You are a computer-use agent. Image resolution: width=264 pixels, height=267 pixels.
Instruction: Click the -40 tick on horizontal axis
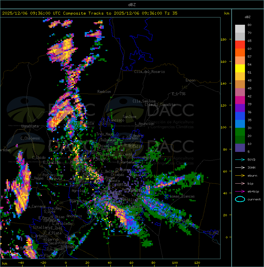pos(21,263)
